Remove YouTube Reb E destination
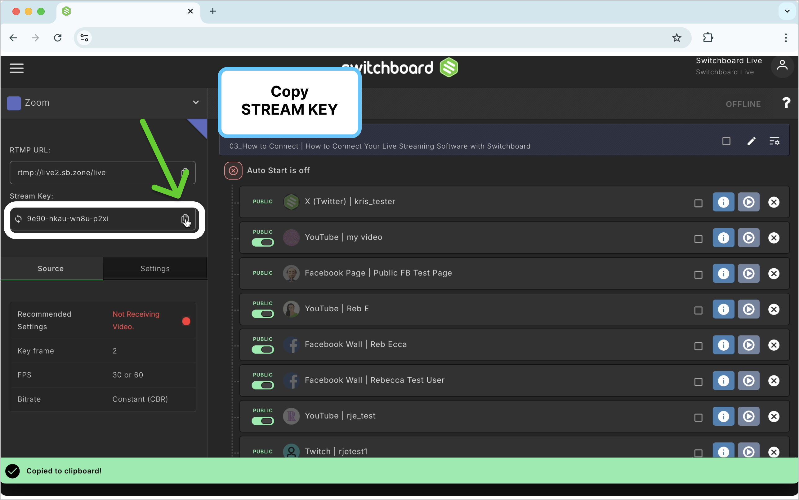The width and height of the screenshot is (799, 500). click(x=774, y=309)
